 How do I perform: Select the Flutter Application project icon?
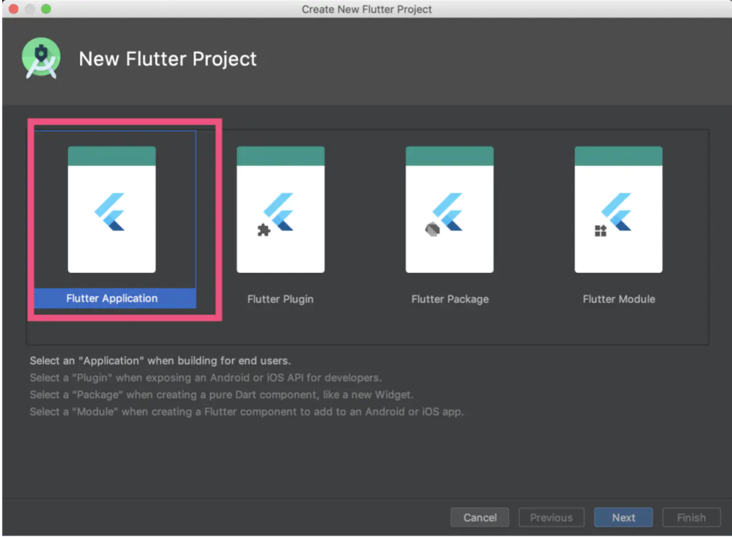click(112, 210)
